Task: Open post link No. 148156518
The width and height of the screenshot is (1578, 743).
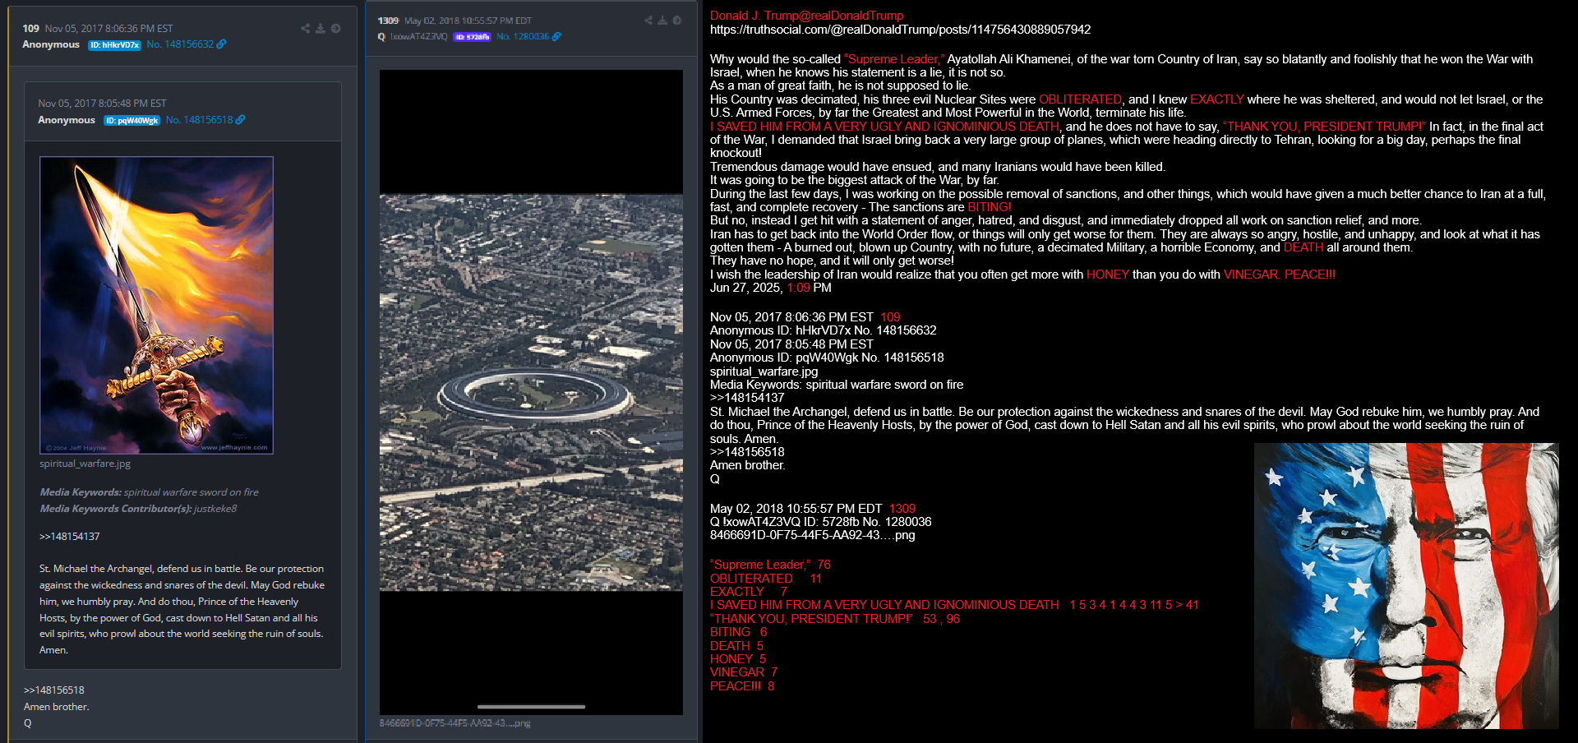Action: tap(199, 120)
